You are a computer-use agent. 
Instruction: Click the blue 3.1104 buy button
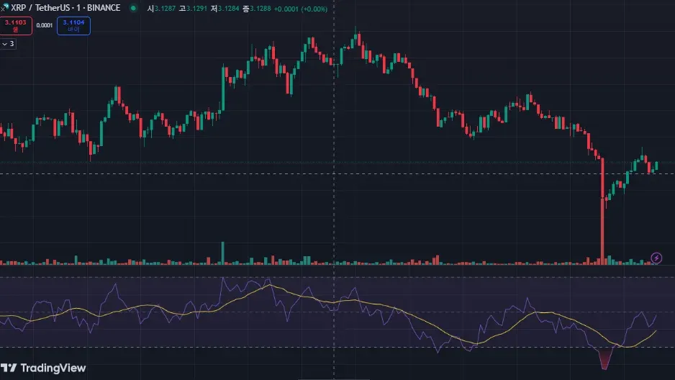click(x=73, y=25)
